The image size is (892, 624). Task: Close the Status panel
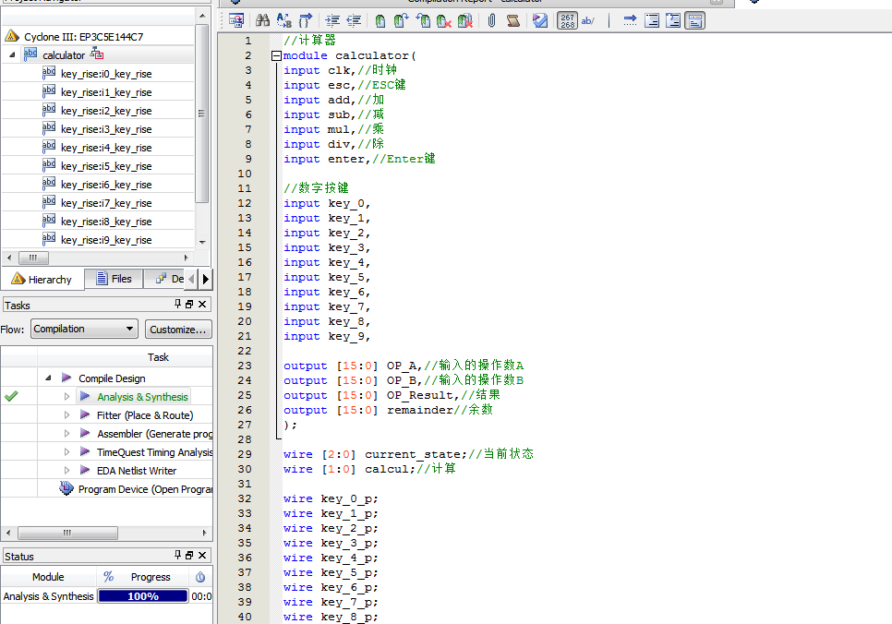(x=202, y=556)
